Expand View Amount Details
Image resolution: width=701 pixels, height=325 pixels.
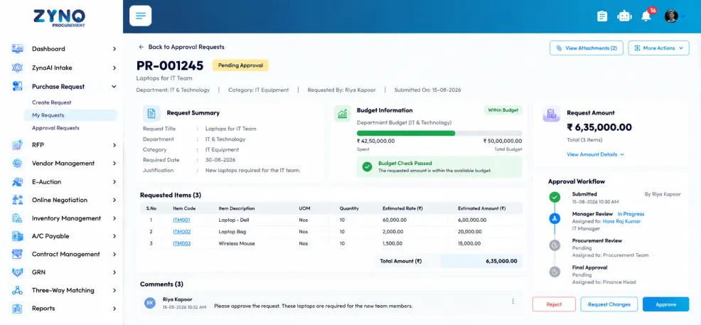pyautogui.click(x=596, y=154)
